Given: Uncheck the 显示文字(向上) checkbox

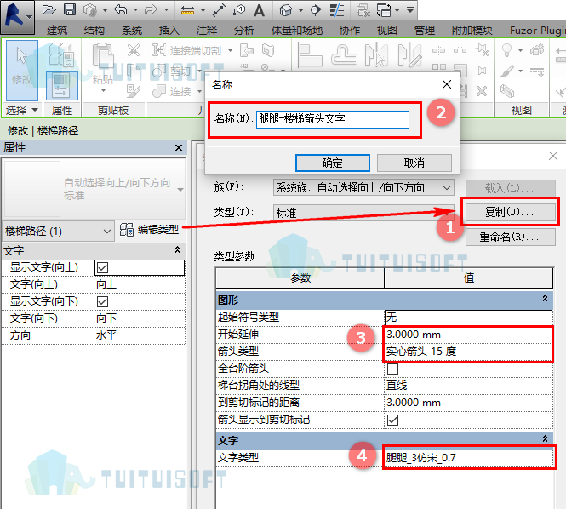Looking at the screenshot, I should [102, 268].
